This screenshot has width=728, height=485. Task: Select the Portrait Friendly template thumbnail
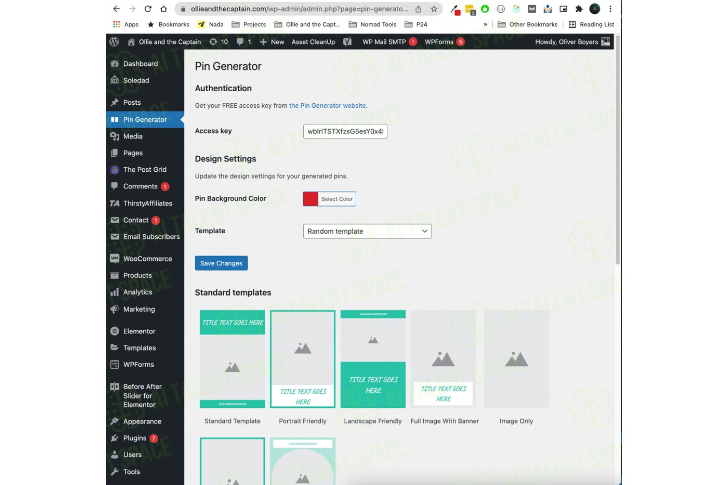coord(303,359)
